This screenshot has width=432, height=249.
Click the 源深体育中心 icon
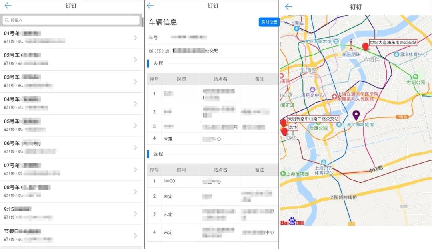click(396, 54)
